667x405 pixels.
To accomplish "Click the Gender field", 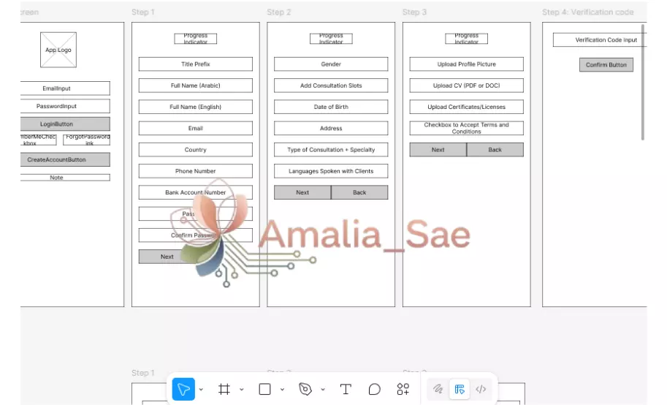I will [331, 64].
